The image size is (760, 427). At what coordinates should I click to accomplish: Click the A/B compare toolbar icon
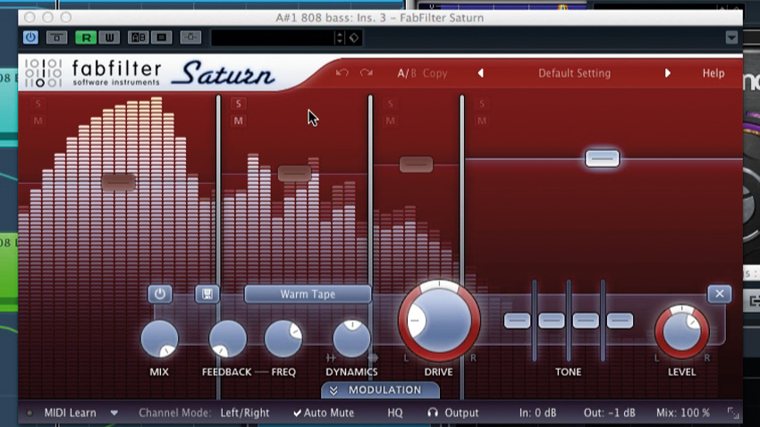click(138, 38)
